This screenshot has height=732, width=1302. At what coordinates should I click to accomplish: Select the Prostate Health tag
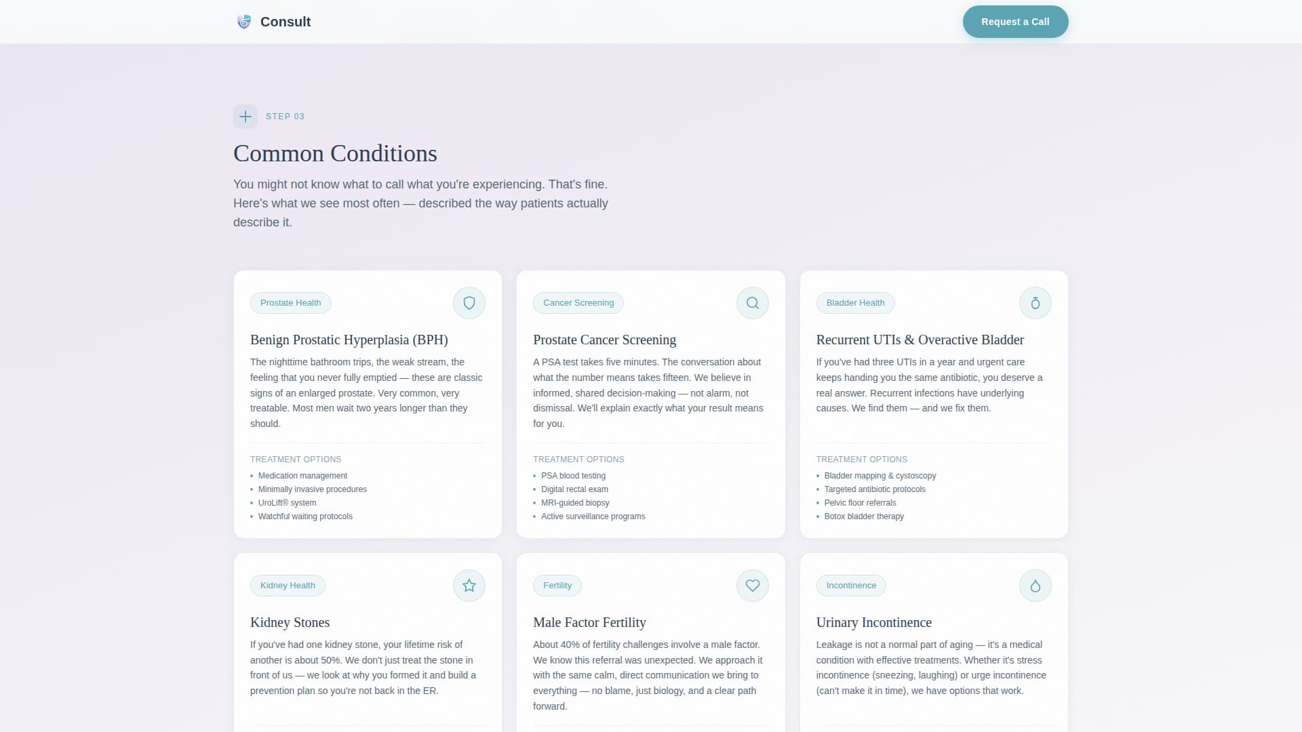coord(291,303)
